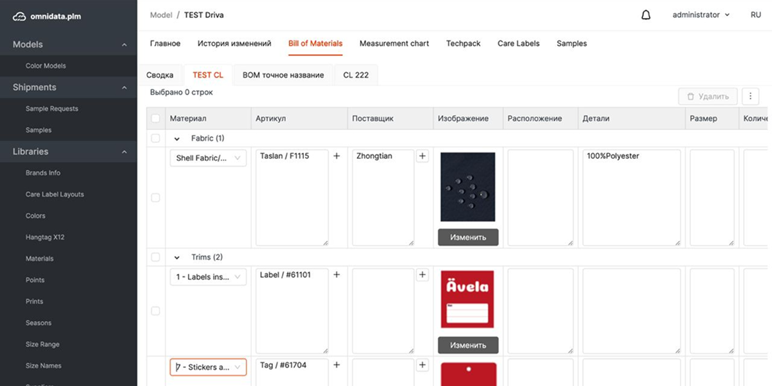This screenshot has width=772, height=386.
Task: Open the CL 222 sub-tab
Action: [355, 75]
